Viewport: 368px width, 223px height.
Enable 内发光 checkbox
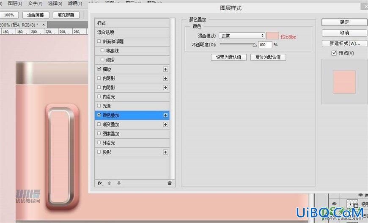[99, 96]
